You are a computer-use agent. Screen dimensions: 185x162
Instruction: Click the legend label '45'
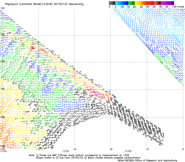tap(167, 7)
